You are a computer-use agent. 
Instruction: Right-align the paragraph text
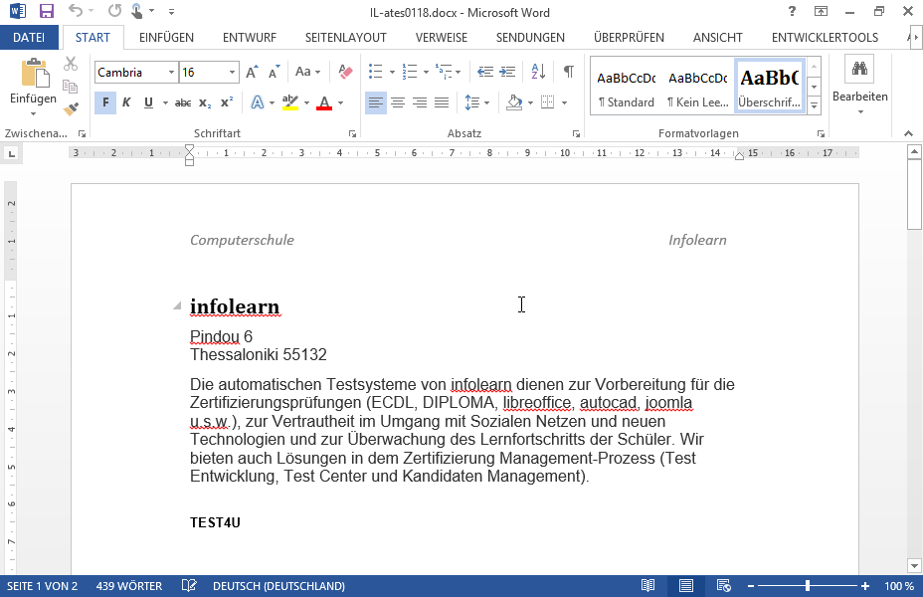point(420,103)
